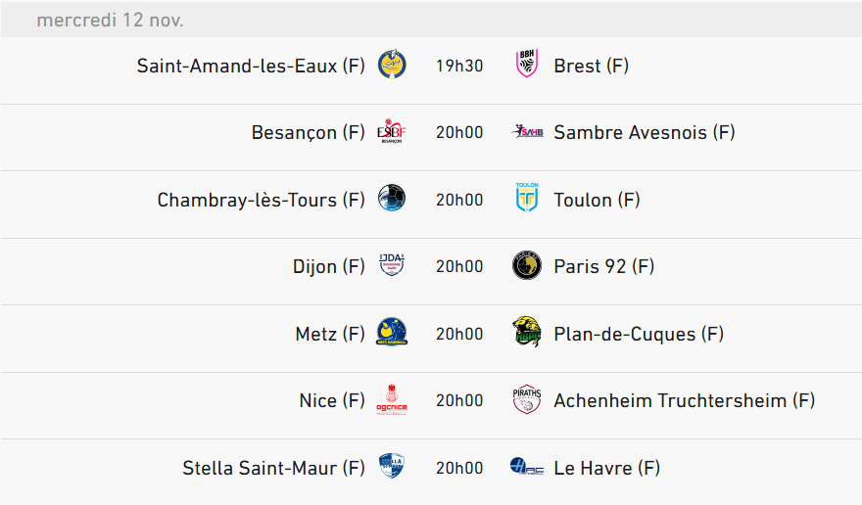Open the Saint-Amand-les-Eaux (F) team link
This screenshot has height=505, width=862.
251,66
